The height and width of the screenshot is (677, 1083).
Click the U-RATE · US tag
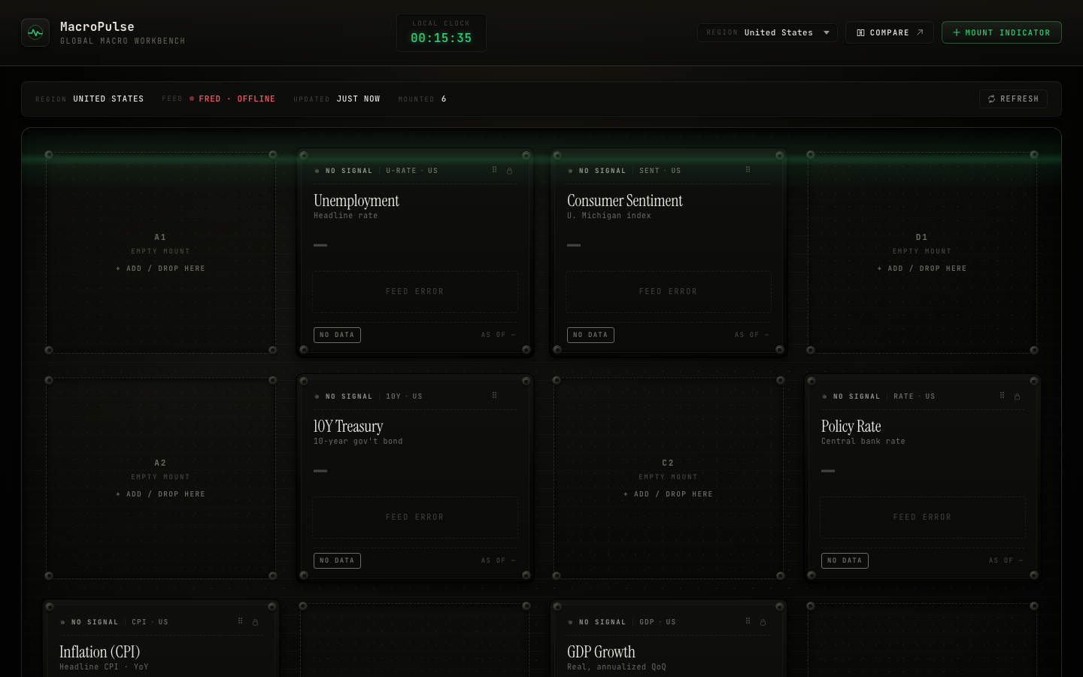(x=412, y=171)
